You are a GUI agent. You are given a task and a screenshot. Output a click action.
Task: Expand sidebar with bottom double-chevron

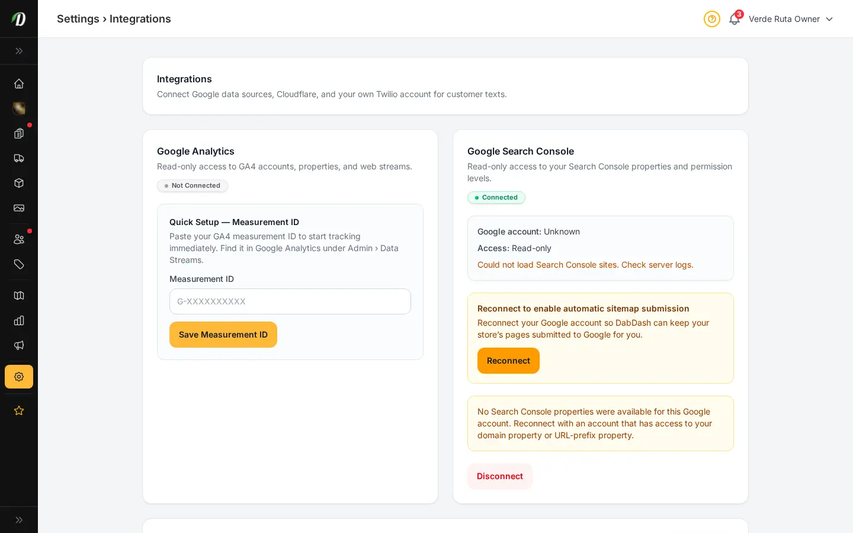[x=19, y=520]
